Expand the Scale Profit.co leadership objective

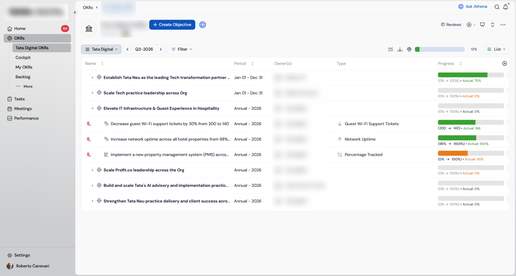tap(92, 170)
